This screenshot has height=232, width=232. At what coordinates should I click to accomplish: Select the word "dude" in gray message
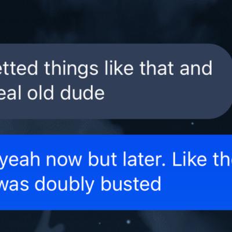coord(82,93)
